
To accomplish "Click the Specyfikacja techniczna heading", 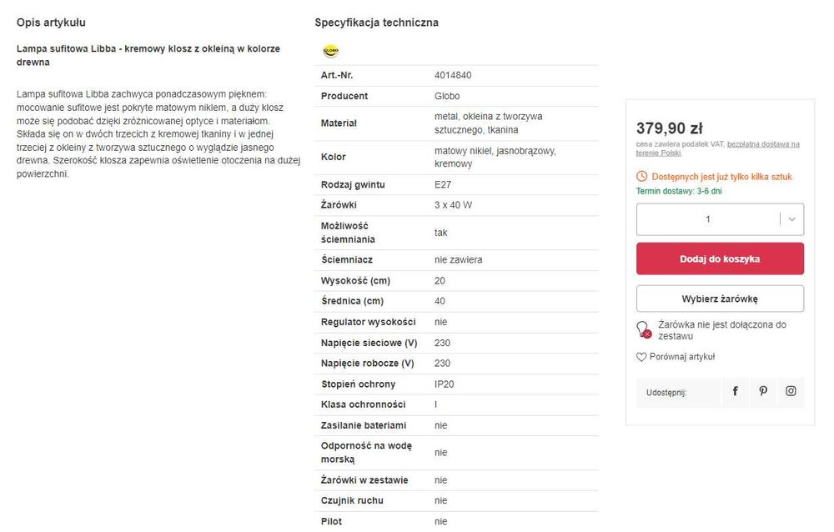I will click(x=376, y=23).
